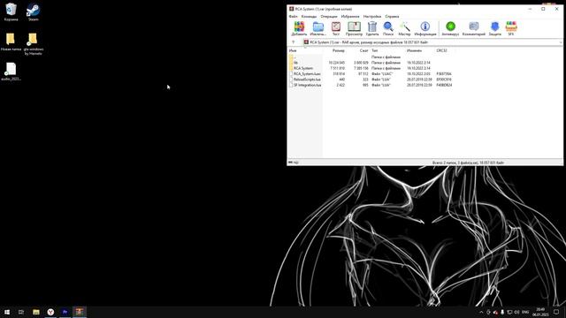
Task: Show hidden system tray icons
Action: pos(481,312)
